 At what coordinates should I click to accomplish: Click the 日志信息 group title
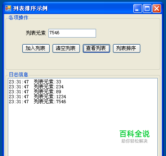[19, 75]
